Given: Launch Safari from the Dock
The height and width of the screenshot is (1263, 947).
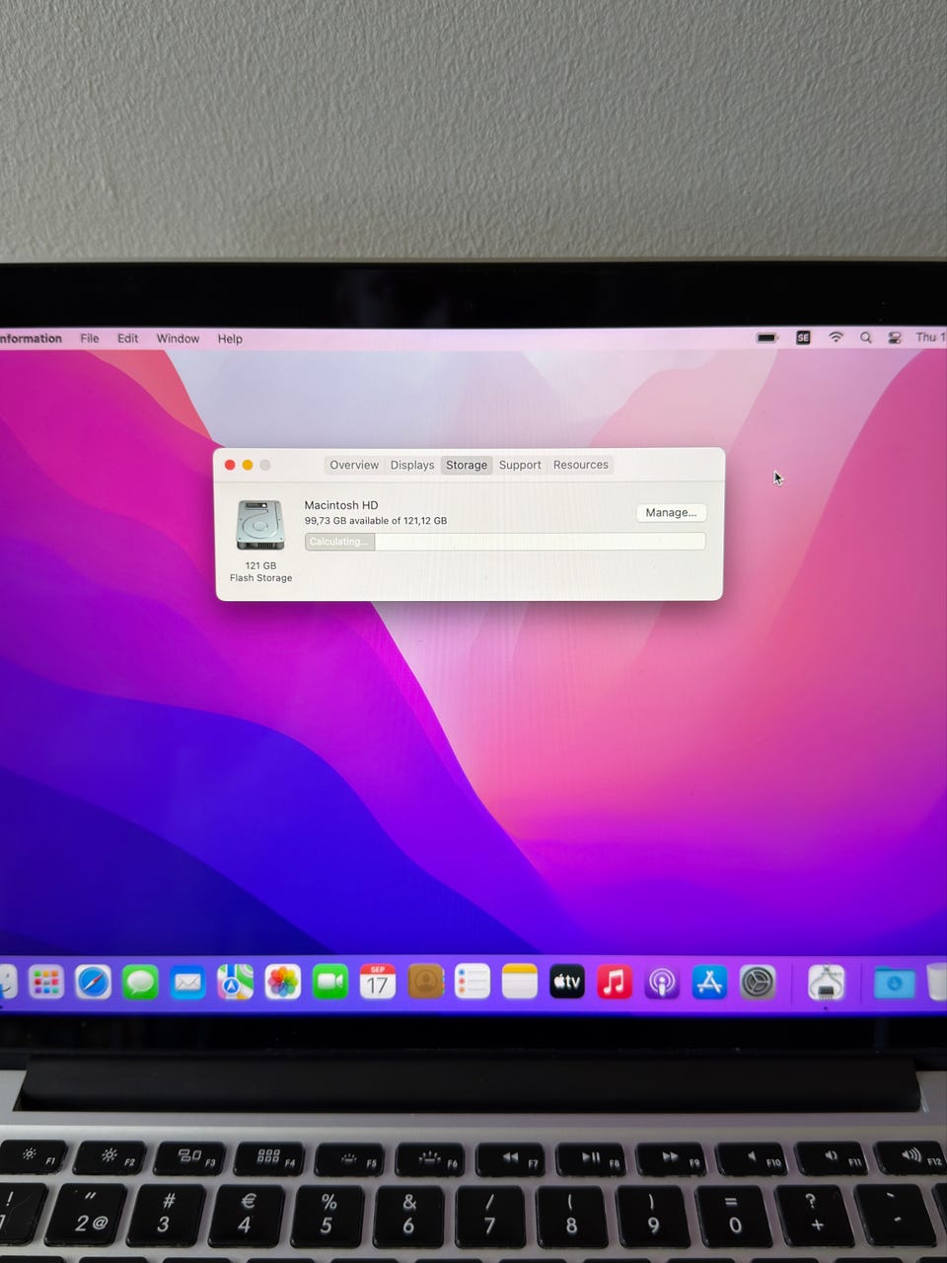Looking at the screenshot, I should (94, 983).
